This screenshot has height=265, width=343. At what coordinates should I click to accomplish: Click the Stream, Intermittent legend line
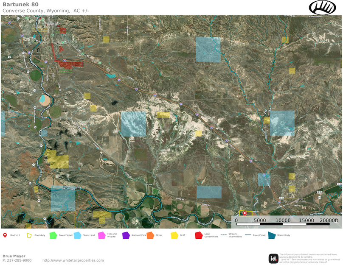tap(223, 235)
